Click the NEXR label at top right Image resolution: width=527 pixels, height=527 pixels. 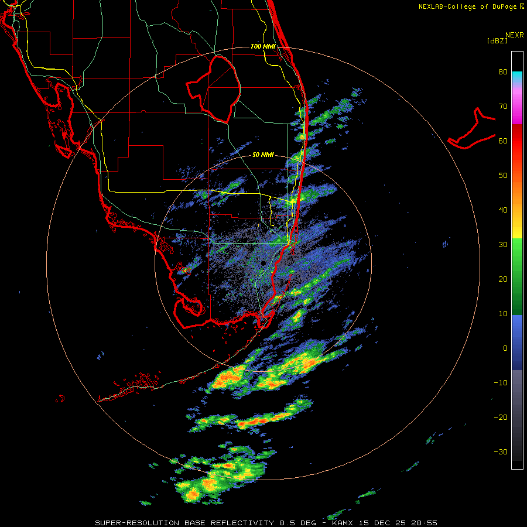point(515,35)
